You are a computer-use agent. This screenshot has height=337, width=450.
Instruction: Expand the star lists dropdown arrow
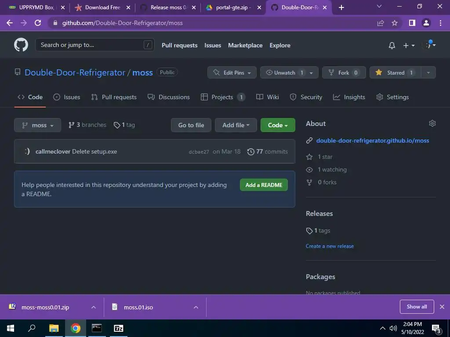pos(428,72)
